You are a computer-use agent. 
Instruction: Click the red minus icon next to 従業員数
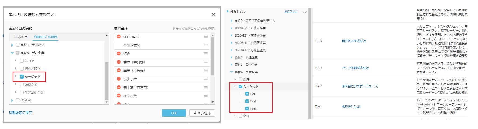pos(119,96)
